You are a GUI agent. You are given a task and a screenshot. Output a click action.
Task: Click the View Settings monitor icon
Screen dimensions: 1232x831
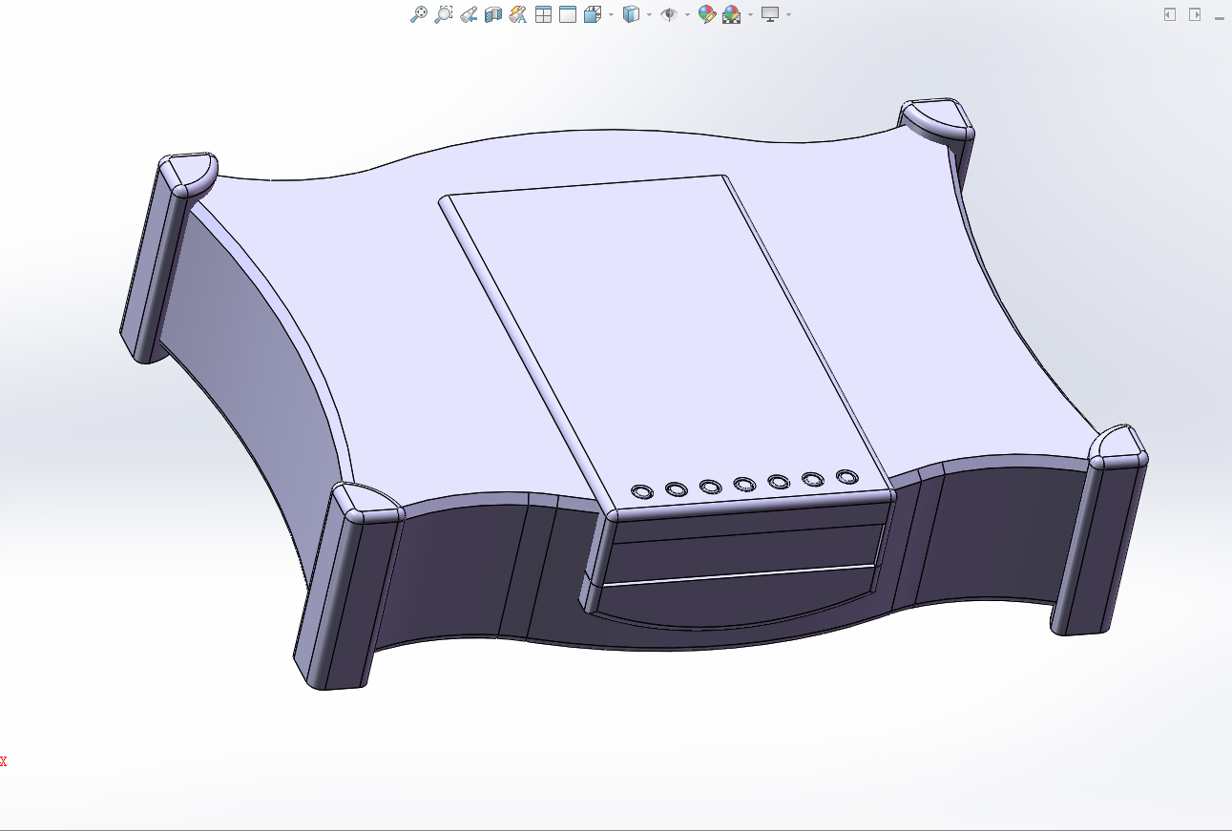point(769,14)
